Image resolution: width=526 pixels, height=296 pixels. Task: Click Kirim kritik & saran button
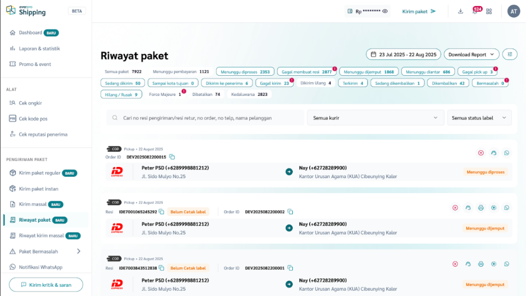pos(46,285)
